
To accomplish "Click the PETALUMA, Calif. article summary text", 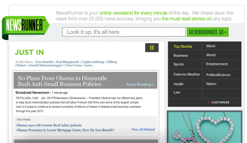I will coord(79,105).
